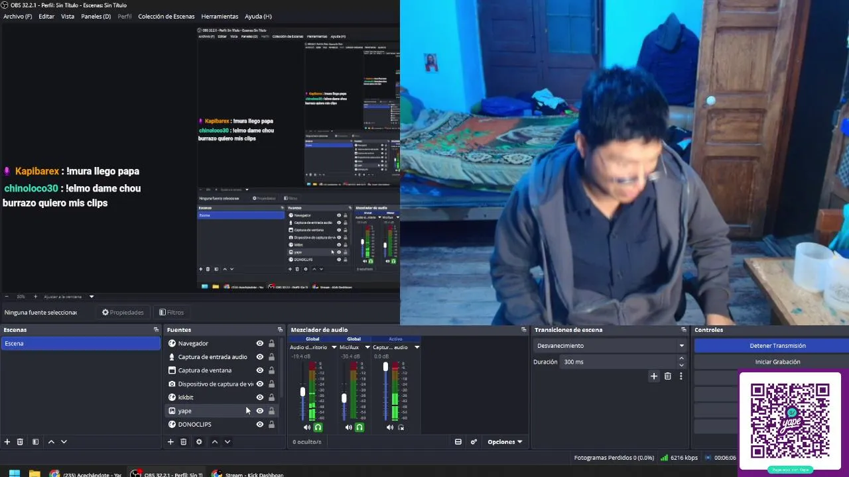The height and width of the screenshot is (477, 849).
Task: Remove the selected scene with trash icon
Action: tap(20, 442)
